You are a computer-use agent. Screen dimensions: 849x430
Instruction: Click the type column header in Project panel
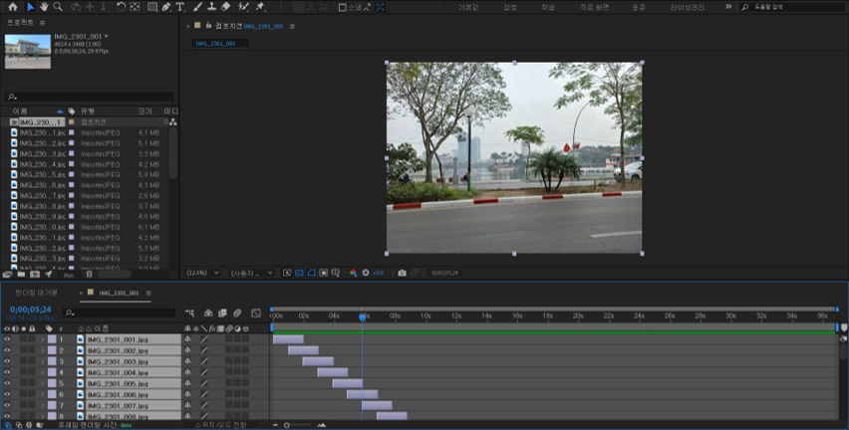[x=88, y=111]
